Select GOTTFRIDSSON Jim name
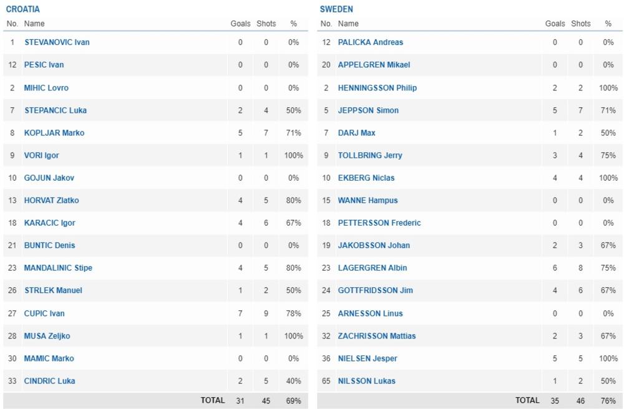This screenshot has height=412, width=624. pos(375,290)
